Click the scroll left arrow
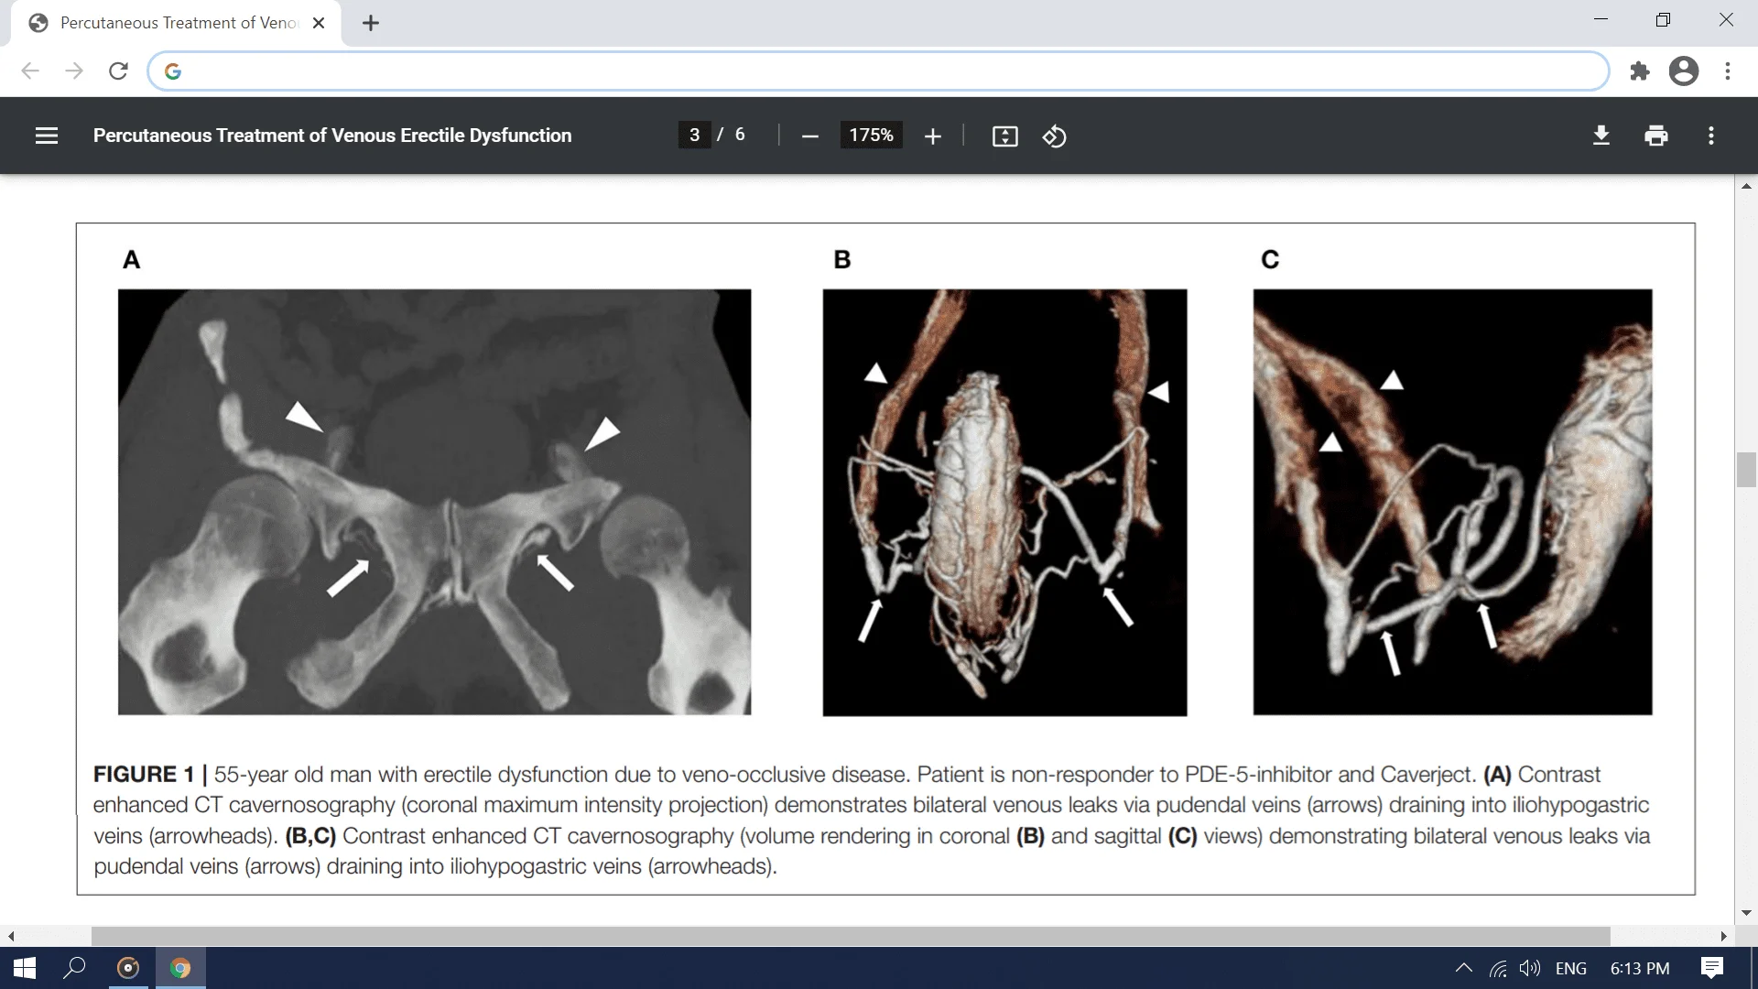Image resolution: width=1758 pixels, height=989 pixels. [11, 936]
